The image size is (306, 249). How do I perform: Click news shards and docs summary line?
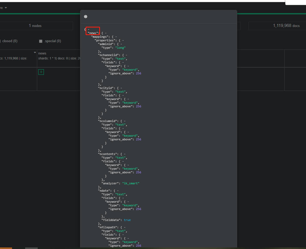point(59,58)
